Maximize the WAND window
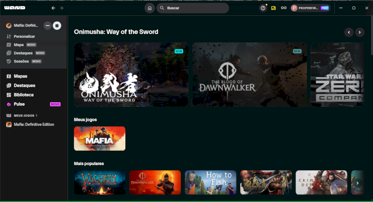This screenshot has height=202, width=373. coord(354,8)
